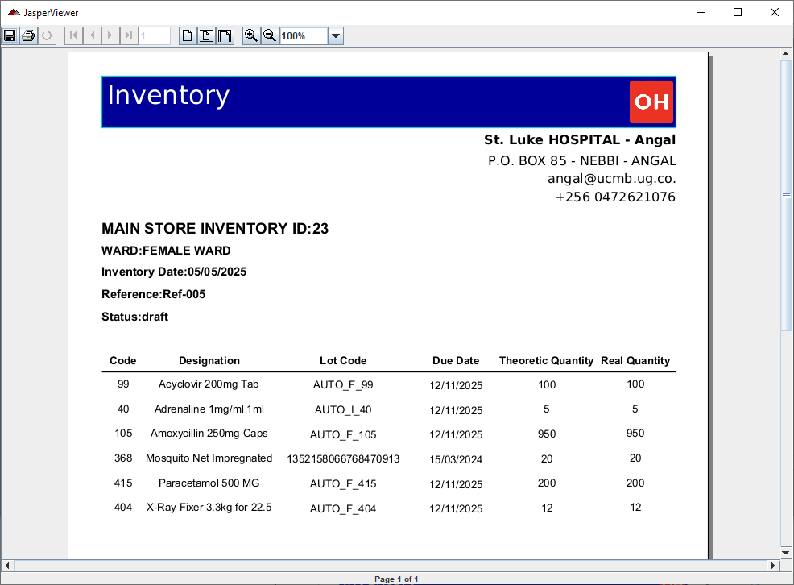
Task: Open the zoom percentage dropdown
Action: point(336,35)
